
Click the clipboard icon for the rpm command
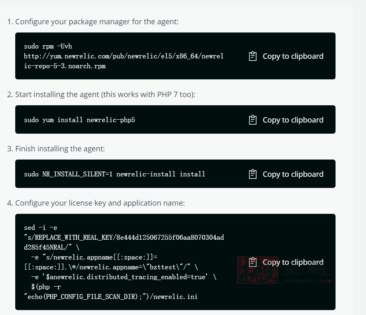tap(252, 56)
